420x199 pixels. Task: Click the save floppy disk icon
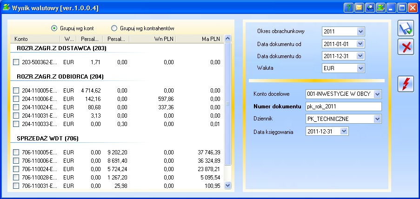406,28
